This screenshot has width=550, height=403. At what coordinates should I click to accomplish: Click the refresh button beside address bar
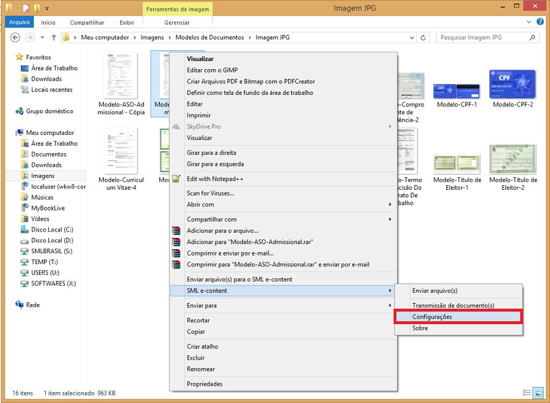(x=423, y=38)
